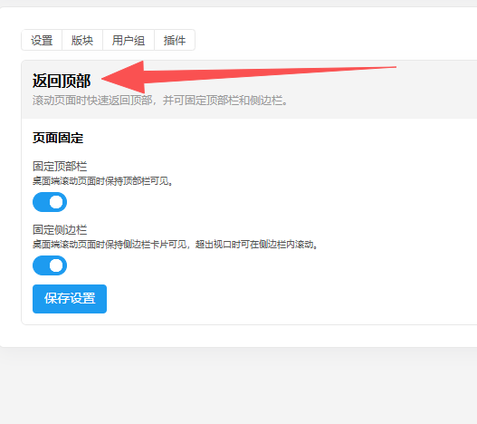This screenshot has height=424, width=477.
Task: Toggle the 固定顶部栏 switch
Action: [x=50, y=202]
